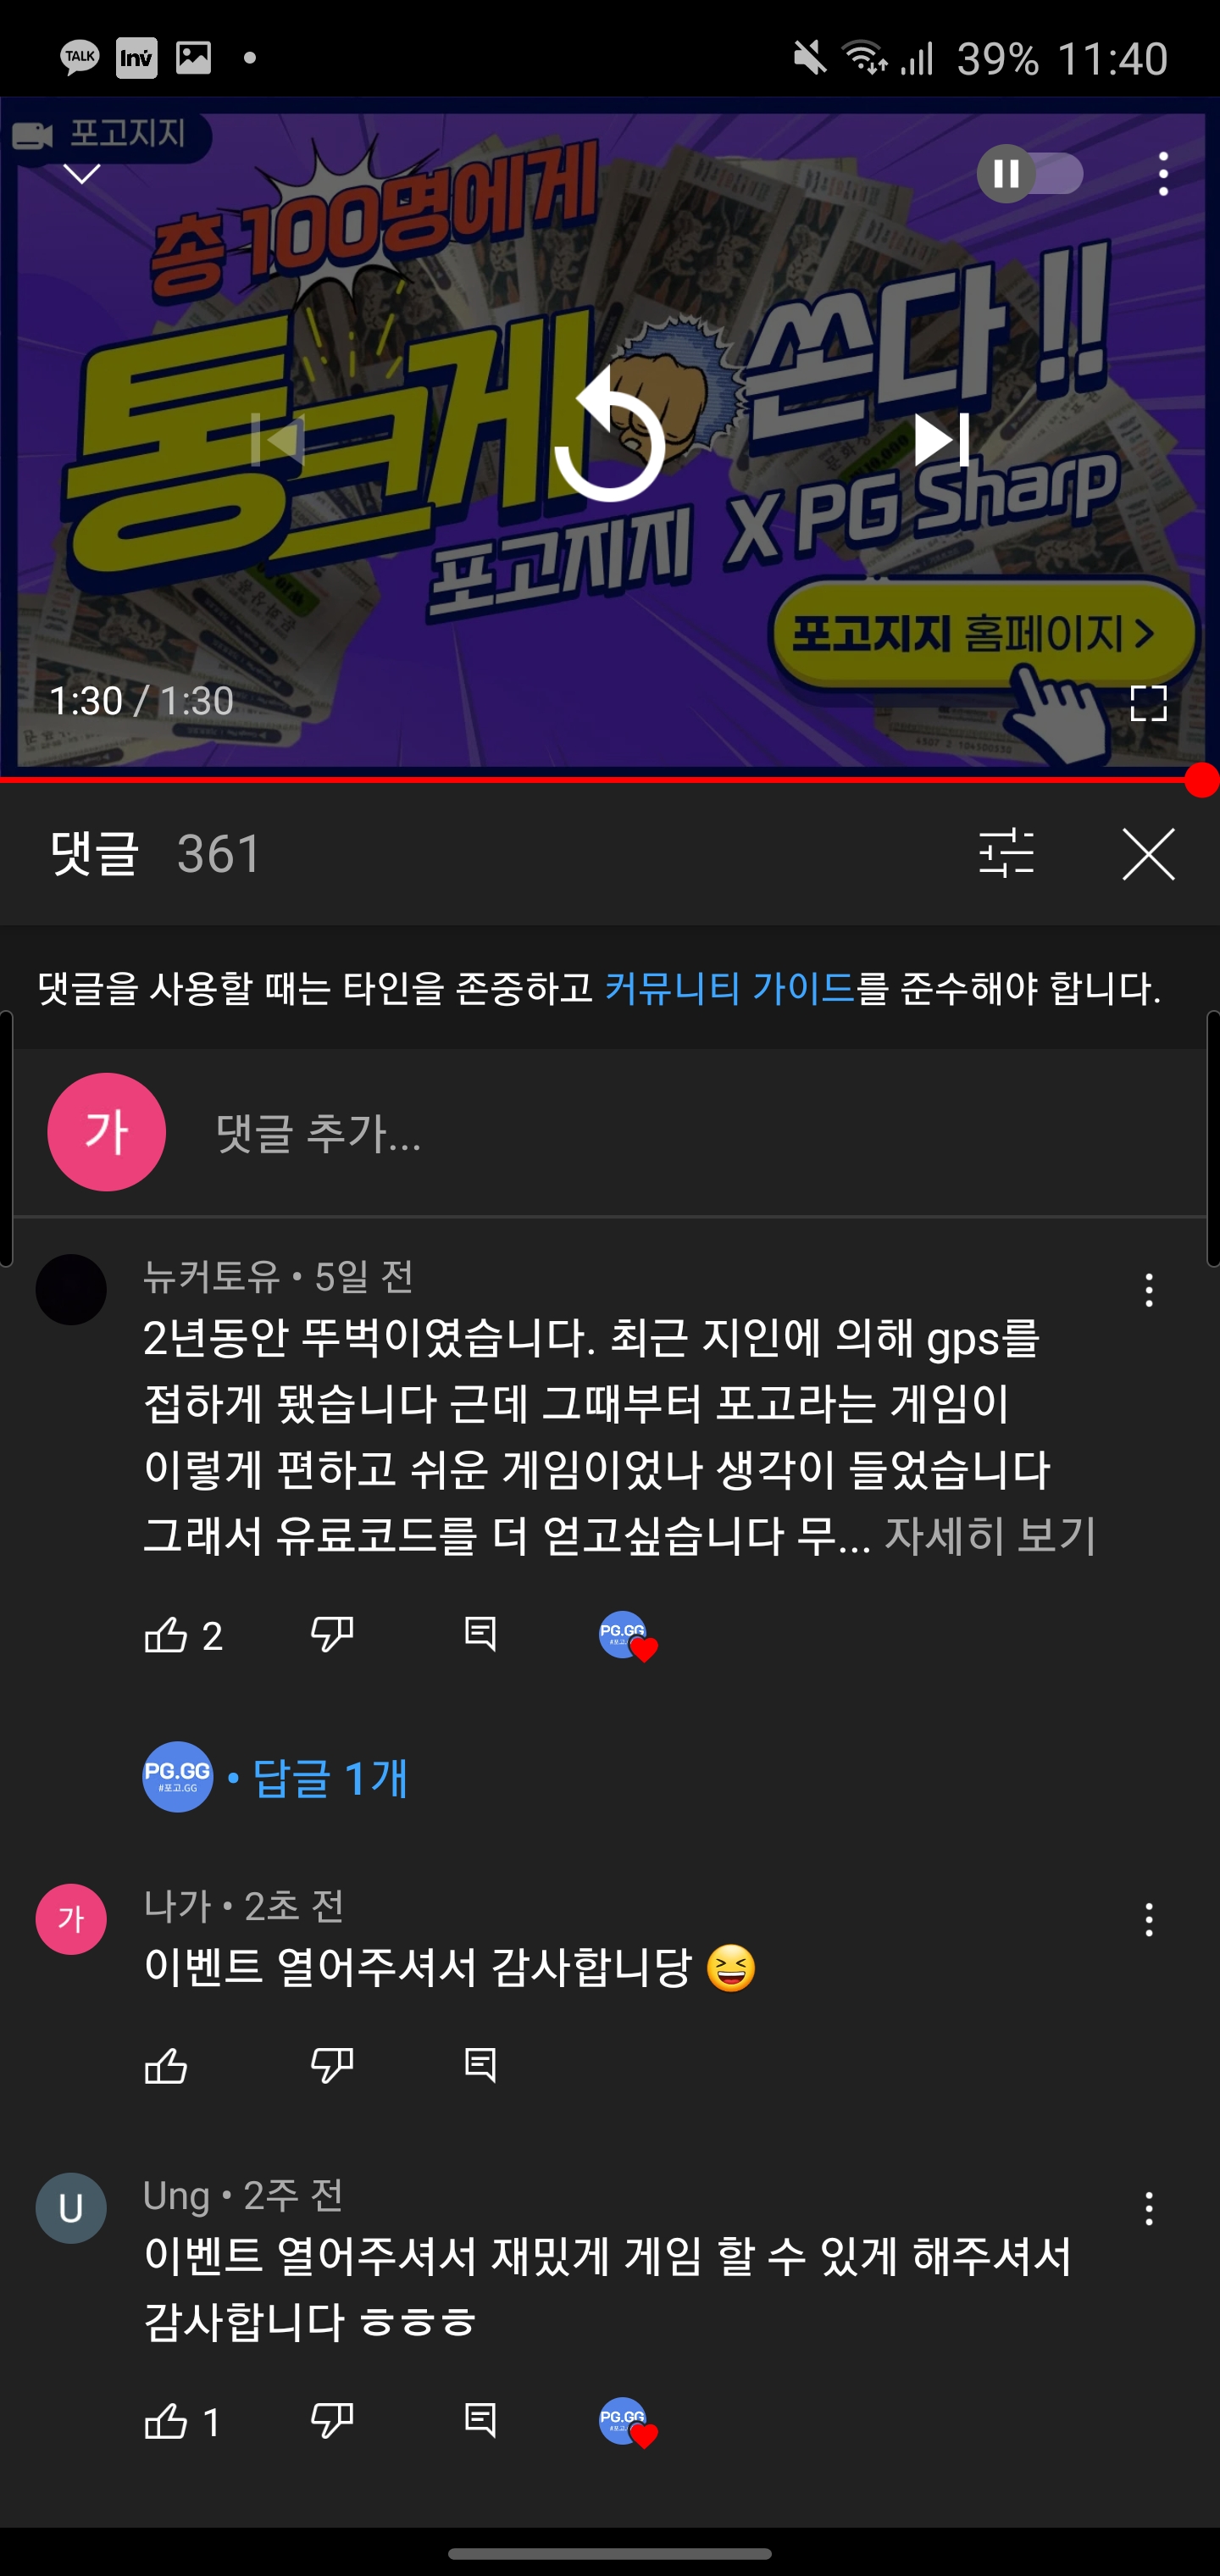Show 답글 1개 replies
Viewport: 1220px width, 2576px height.
point(329,1777)
